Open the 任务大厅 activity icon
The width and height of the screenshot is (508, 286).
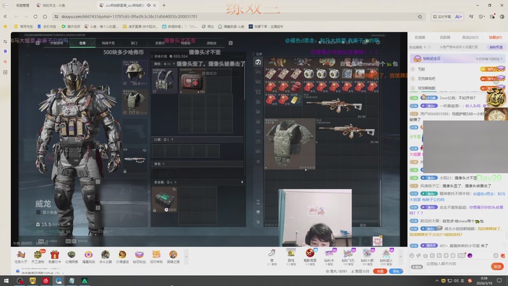click(x=21, y=257)
